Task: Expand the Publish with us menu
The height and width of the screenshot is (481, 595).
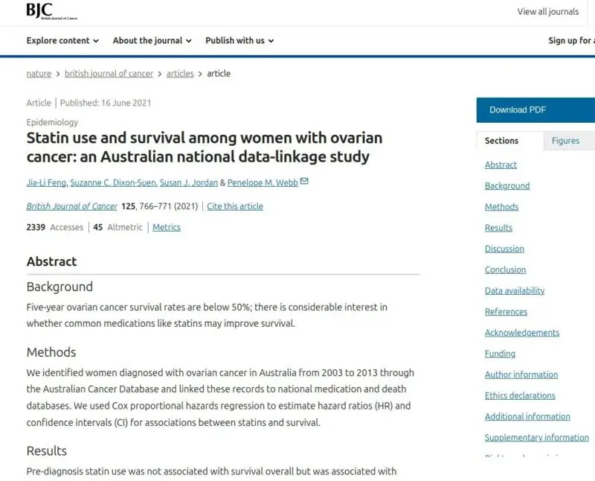Action: pos(239,41)
